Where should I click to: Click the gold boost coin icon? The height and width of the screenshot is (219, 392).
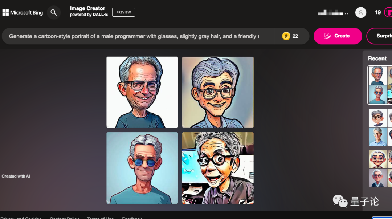click(286, 36)
